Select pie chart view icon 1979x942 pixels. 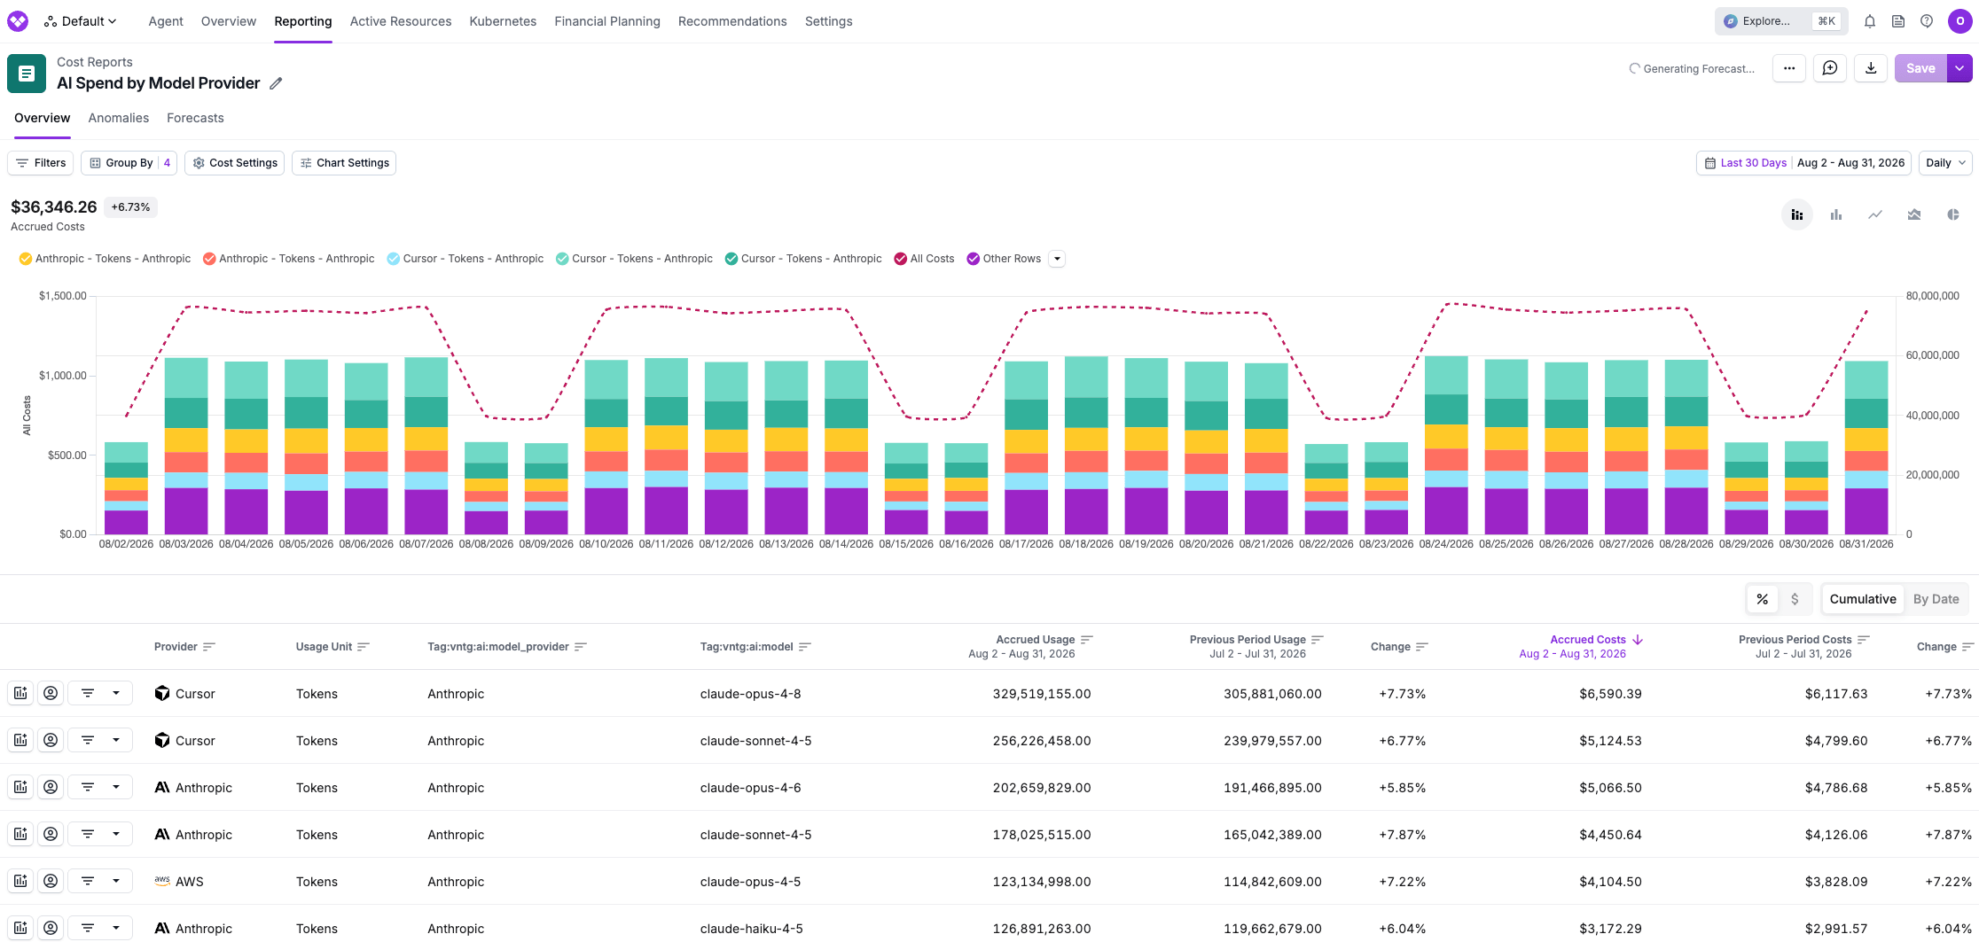tap(1953, 214)
